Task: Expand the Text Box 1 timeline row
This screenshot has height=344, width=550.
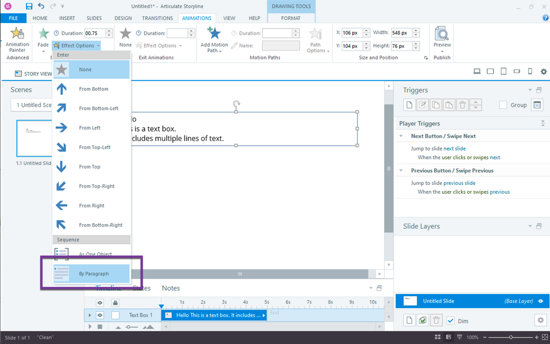Action: pos(90,315)
